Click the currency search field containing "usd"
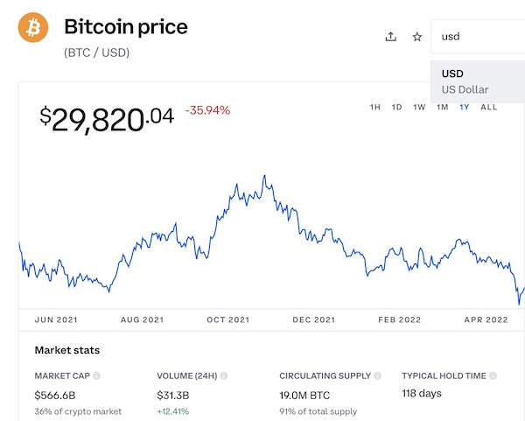This screenshot has height=421, width=525. click(x=477, y=37)
